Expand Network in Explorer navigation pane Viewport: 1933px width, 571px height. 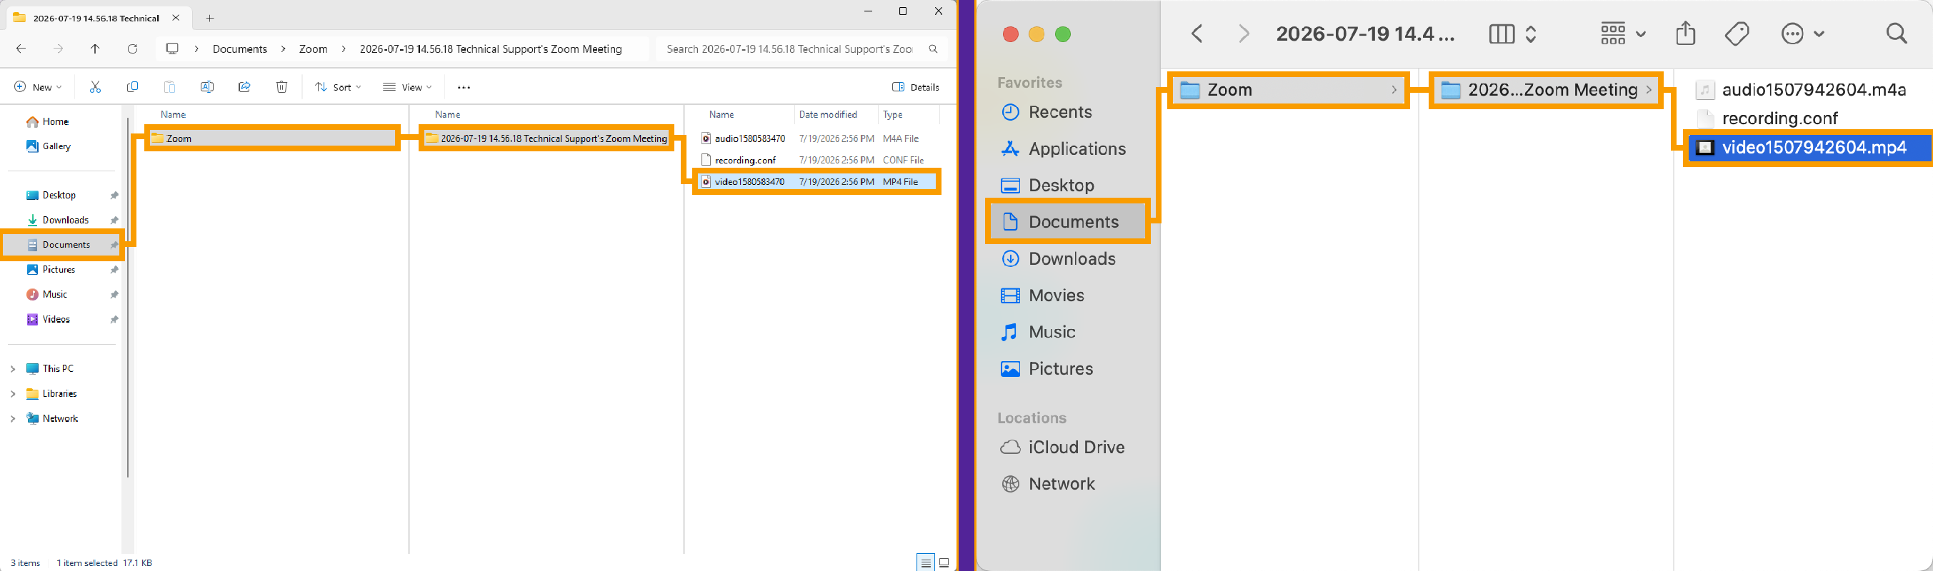click(13, 418)
